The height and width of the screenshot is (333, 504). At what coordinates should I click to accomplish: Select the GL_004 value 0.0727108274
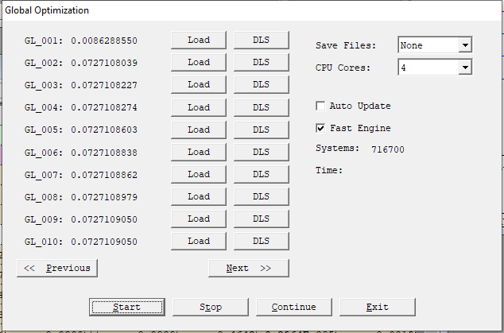[104, 107]
